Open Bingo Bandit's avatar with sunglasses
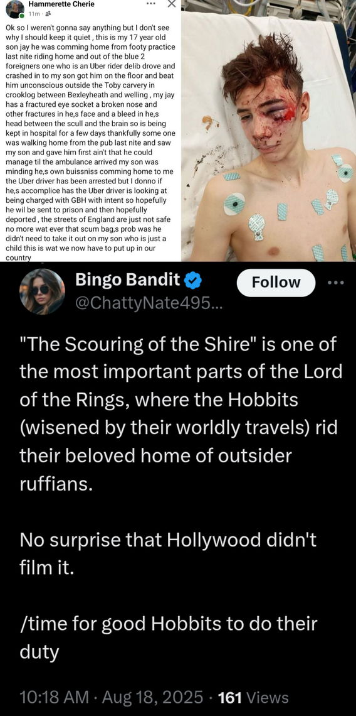This screenshot has height=716, width=356. (x=42, y=292)
